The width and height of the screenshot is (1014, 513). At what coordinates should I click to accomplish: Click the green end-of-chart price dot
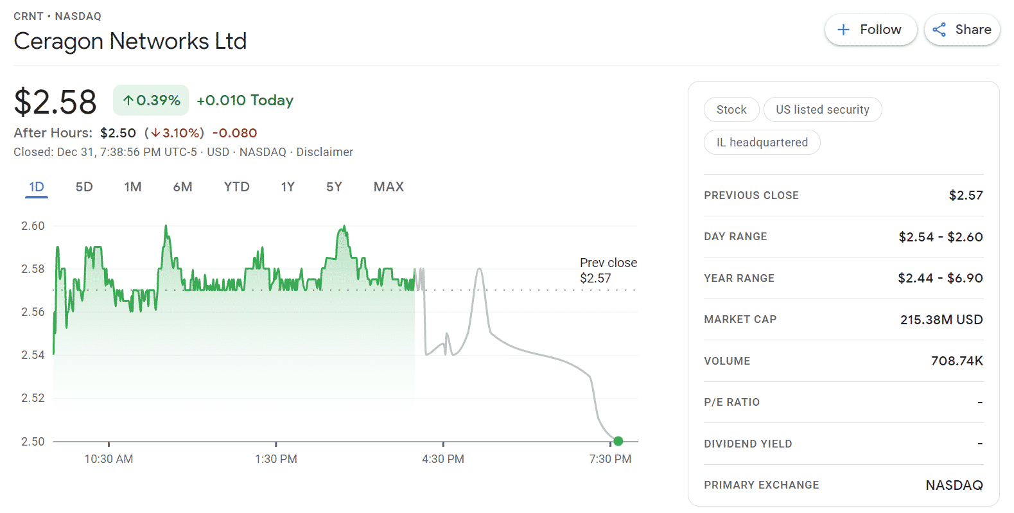(618, 441)
